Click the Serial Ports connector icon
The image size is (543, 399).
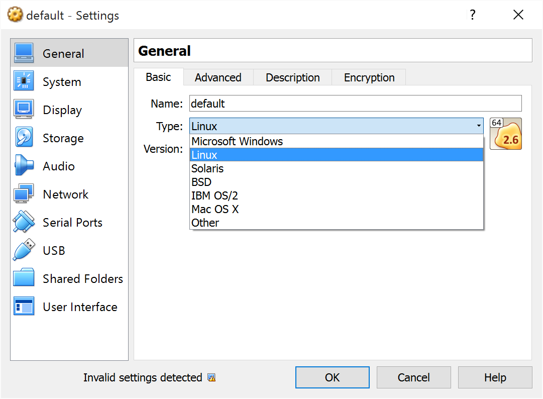pos(24,222)
